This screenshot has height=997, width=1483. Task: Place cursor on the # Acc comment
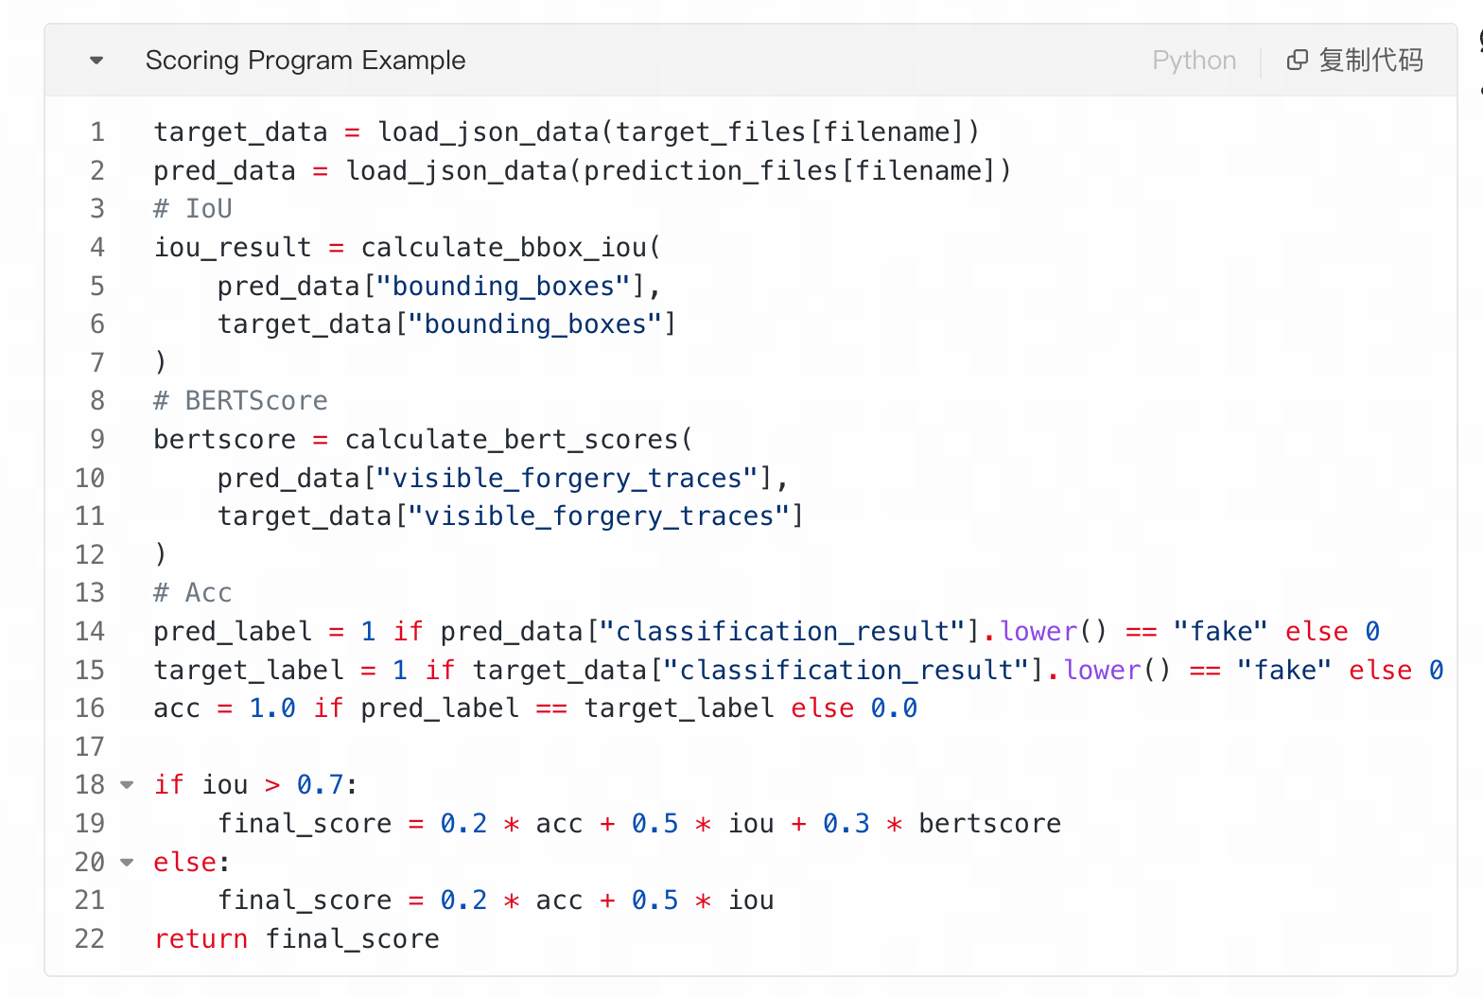(193, 593)
